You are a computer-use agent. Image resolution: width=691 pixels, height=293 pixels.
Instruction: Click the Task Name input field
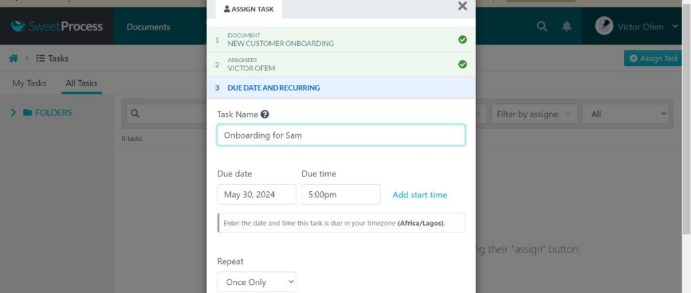[341, 135]
